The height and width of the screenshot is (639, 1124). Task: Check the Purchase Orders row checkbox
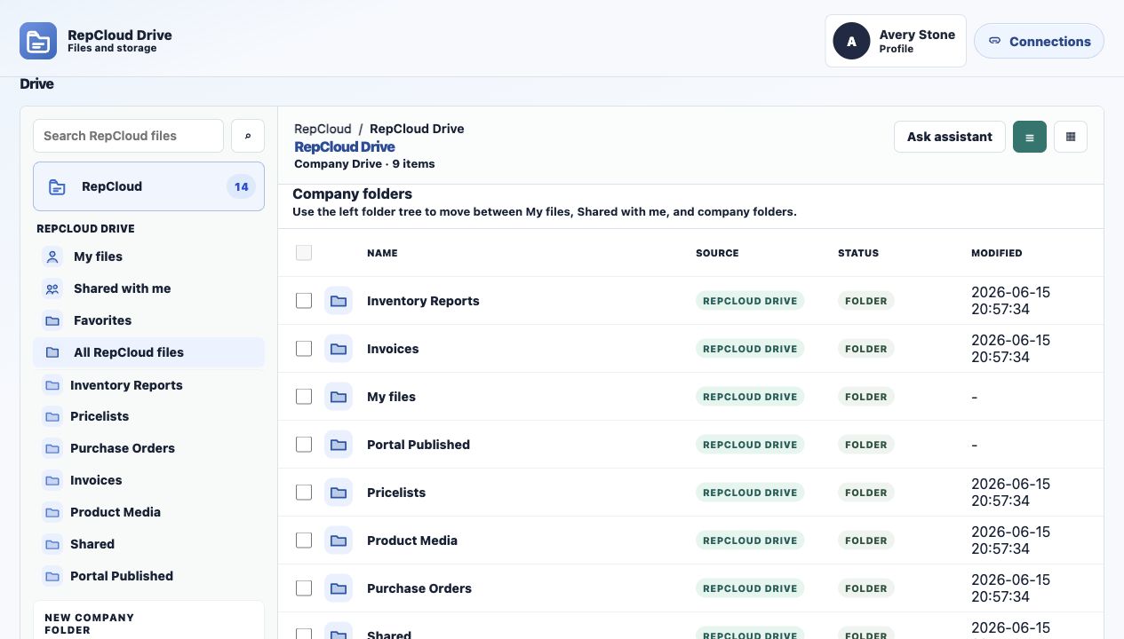coord(304,588)
